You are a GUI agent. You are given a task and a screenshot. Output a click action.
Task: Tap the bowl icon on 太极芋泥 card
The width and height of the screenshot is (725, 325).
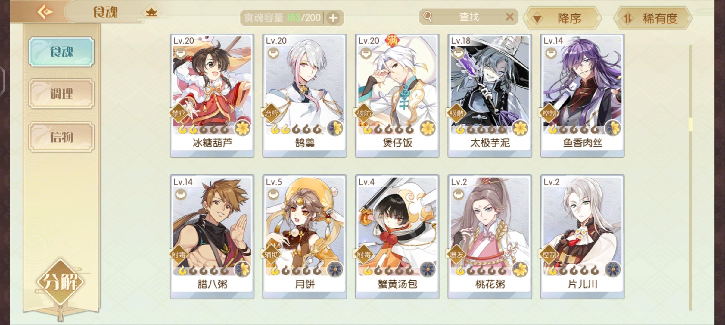458,53
